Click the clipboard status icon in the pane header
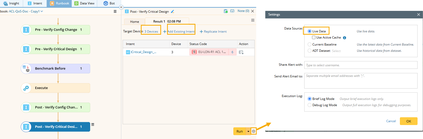 [226, 11]
